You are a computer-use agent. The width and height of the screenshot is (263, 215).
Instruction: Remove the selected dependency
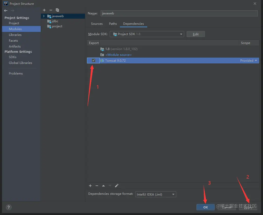coord(97,186)
